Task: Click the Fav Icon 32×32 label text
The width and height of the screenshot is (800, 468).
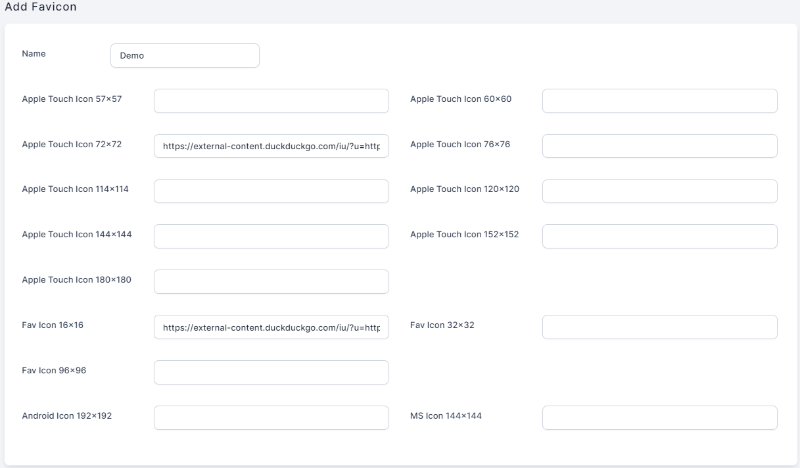Action: coord(442,325)
